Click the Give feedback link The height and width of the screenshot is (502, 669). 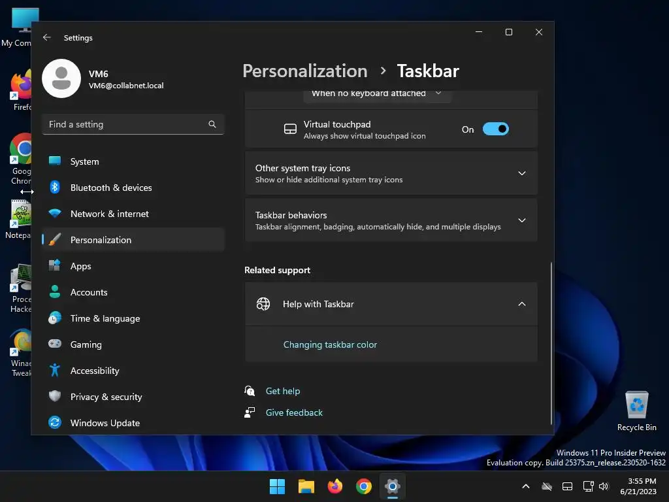click(x=294, y=412)
